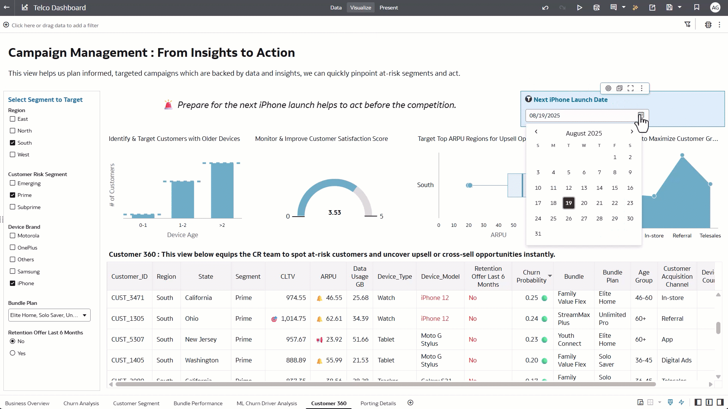Open the Save options dropdown arrow
Image resolution: width=728 pixels, height=409 pixels.
point(679,7)
